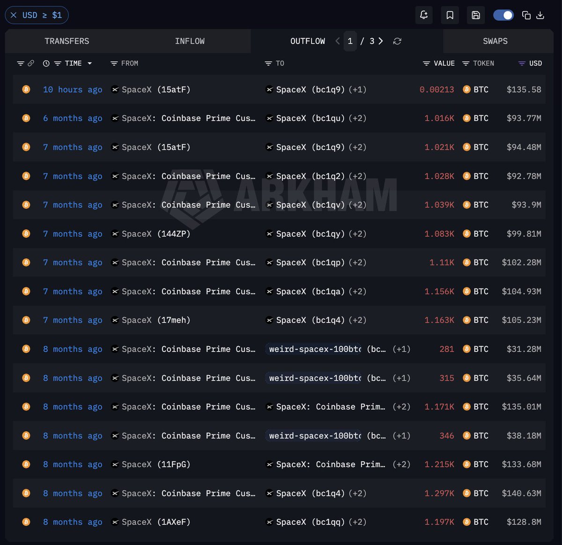Click BTC token icon in the $31.28M row

point(466,349)
